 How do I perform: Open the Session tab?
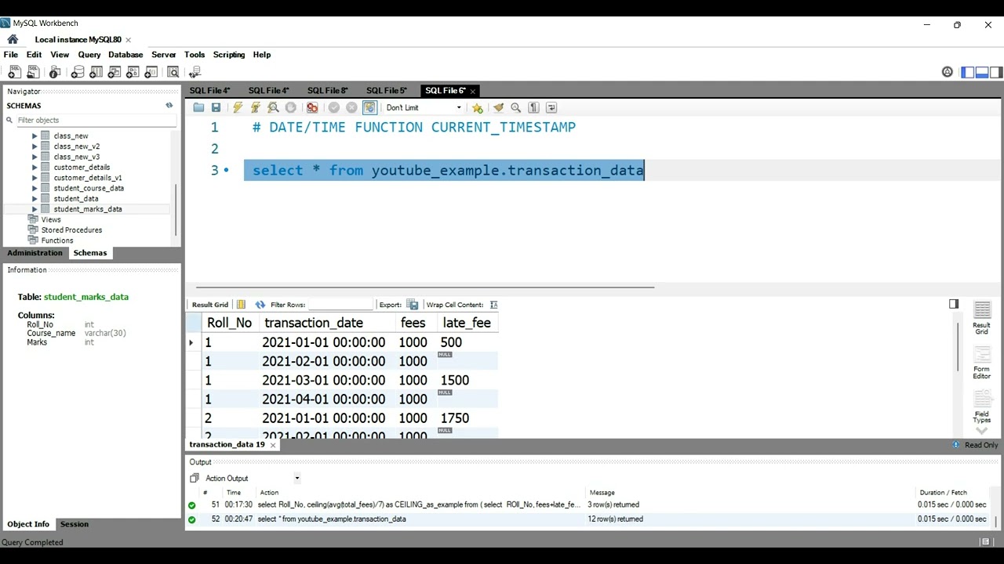(75, 525)
